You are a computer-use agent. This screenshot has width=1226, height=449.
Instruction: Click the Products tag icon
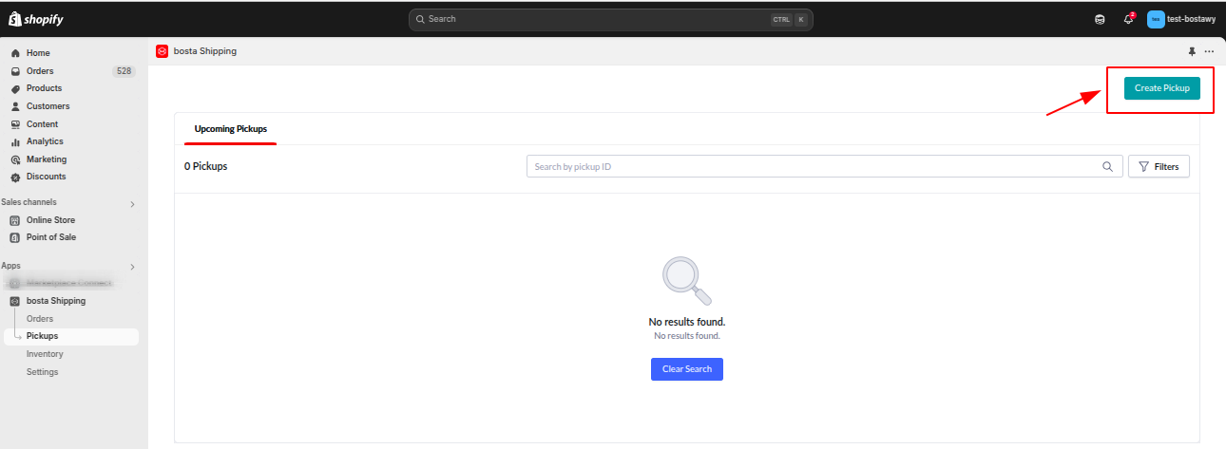coord(15,88)
